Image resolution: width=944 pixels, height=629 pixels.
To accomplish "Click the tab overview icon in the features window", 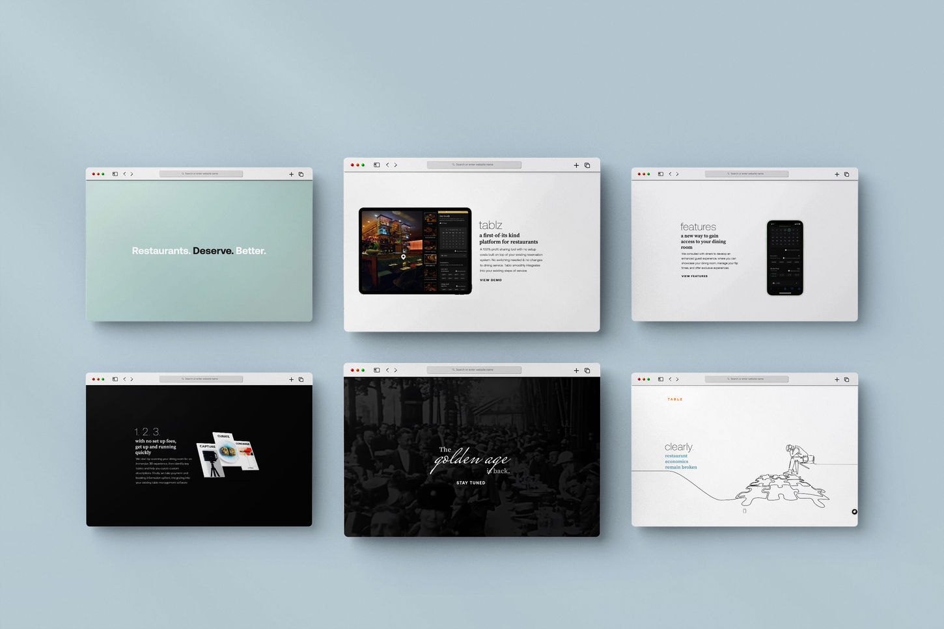I will (x=846, y=174).
